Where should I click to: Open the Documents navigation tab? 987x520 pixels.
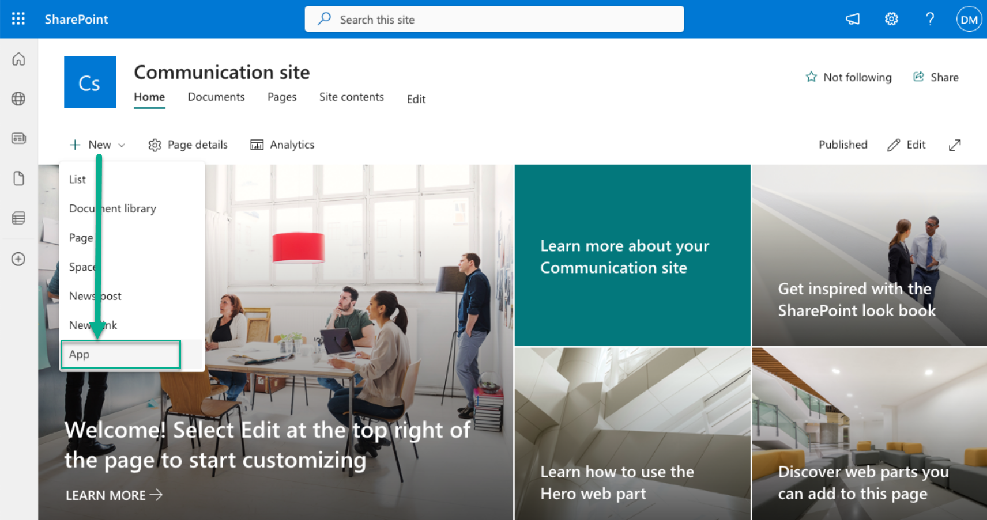click(216, 97)
